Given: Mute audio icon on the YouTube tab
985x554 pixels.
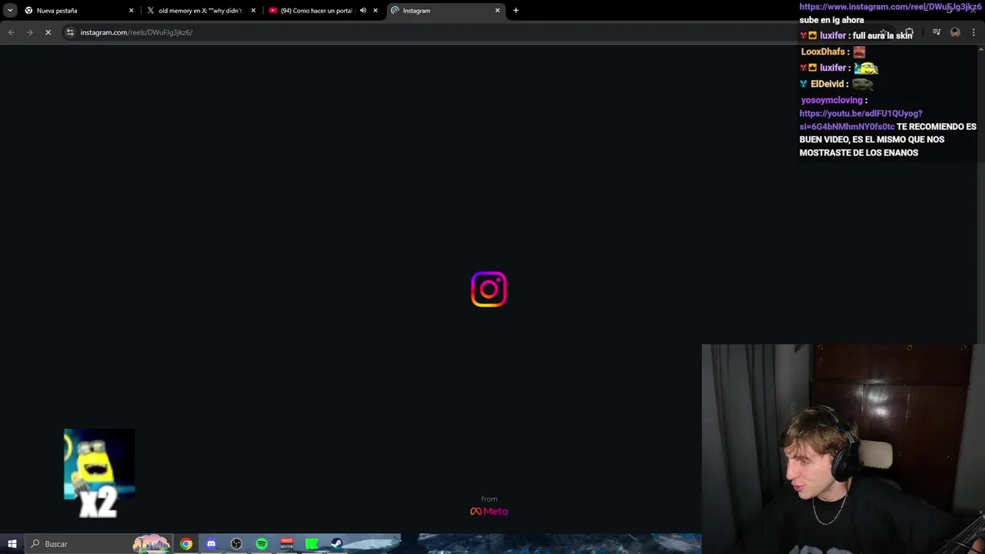Looking at the screenshot, I should point(363,11).
